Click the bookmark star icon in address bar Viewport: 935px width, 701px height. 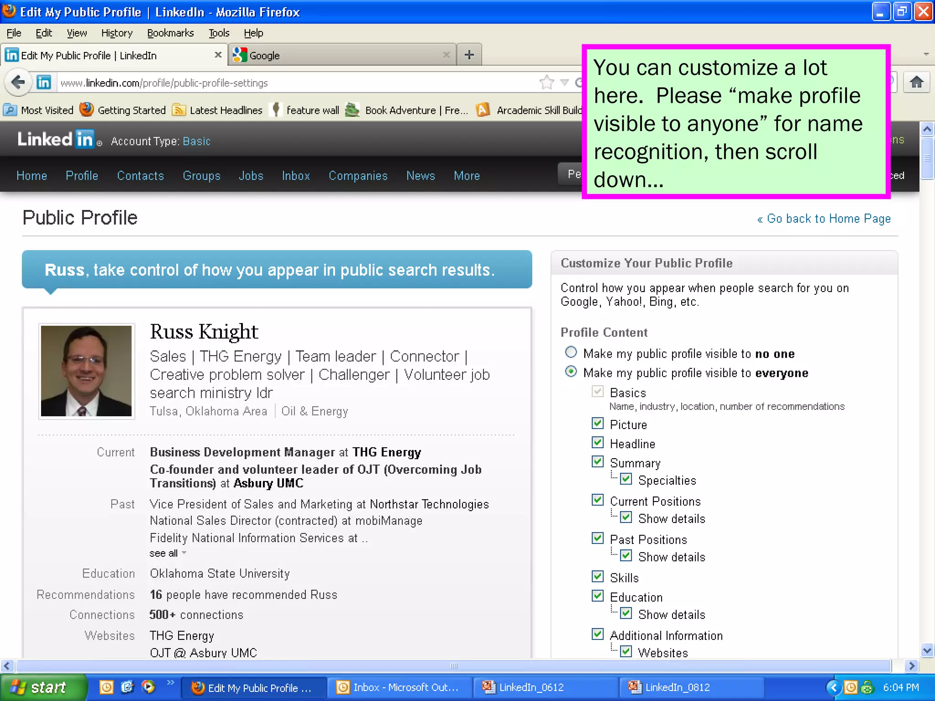546,83
